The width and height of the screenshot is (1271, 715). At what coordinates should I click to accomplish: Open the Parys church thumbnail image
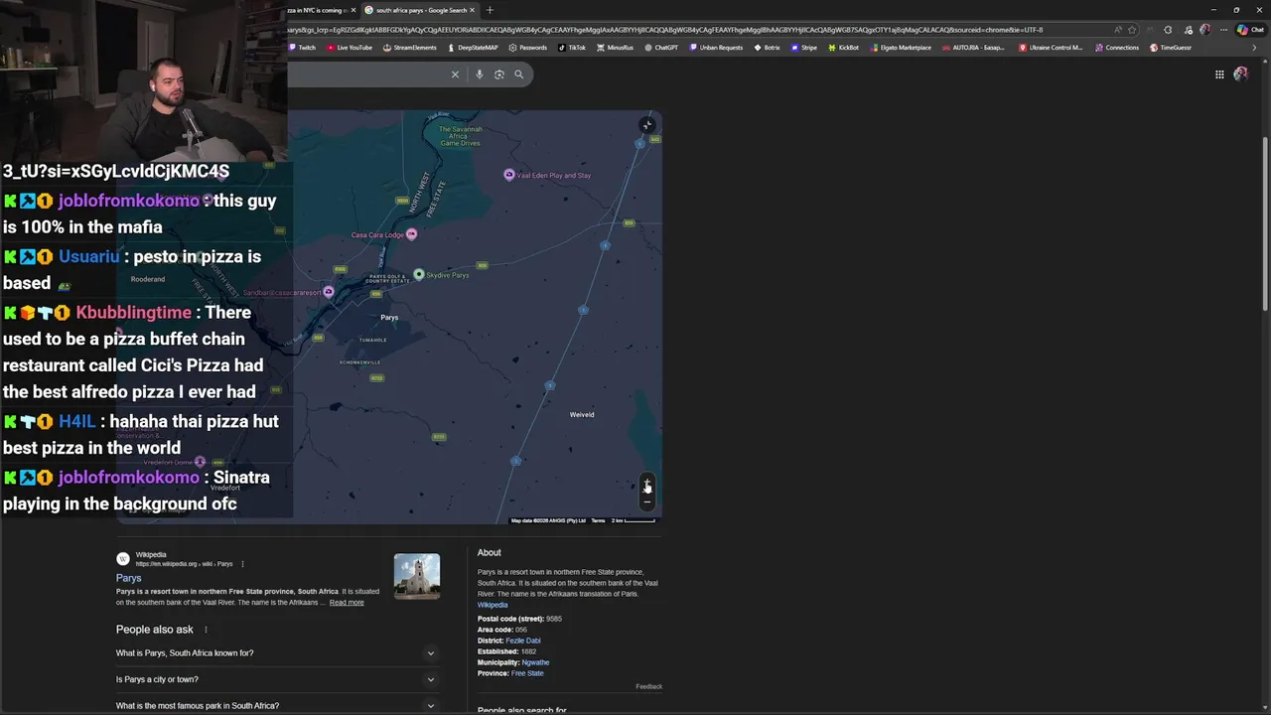[x=417, y=576]
